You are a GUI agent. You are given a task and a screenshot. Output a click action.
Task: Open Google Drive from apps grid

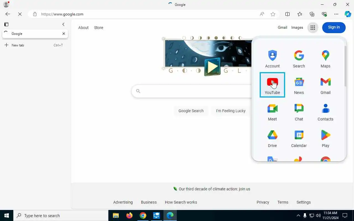[272, 138]
